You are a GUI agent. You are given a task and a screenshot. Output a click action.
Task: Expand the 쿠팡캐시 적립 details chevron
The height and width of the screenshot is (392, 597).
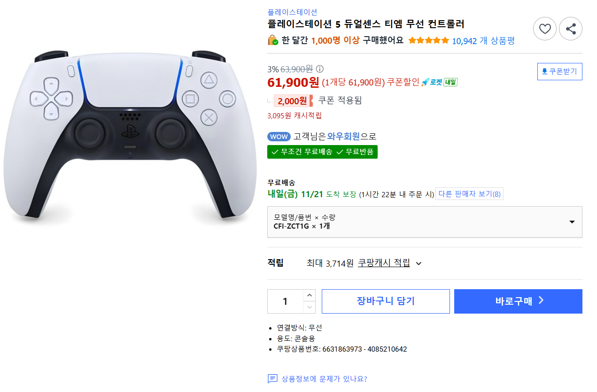[419, 263]
